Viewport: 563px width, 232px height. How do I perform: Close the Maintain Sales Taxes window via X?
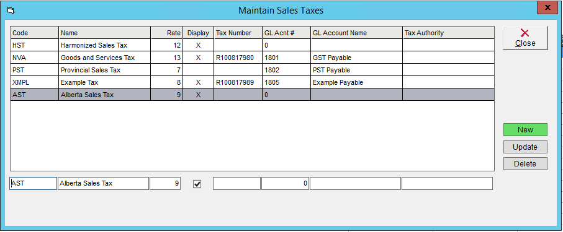pyautogui.click(x=547, y=7)
